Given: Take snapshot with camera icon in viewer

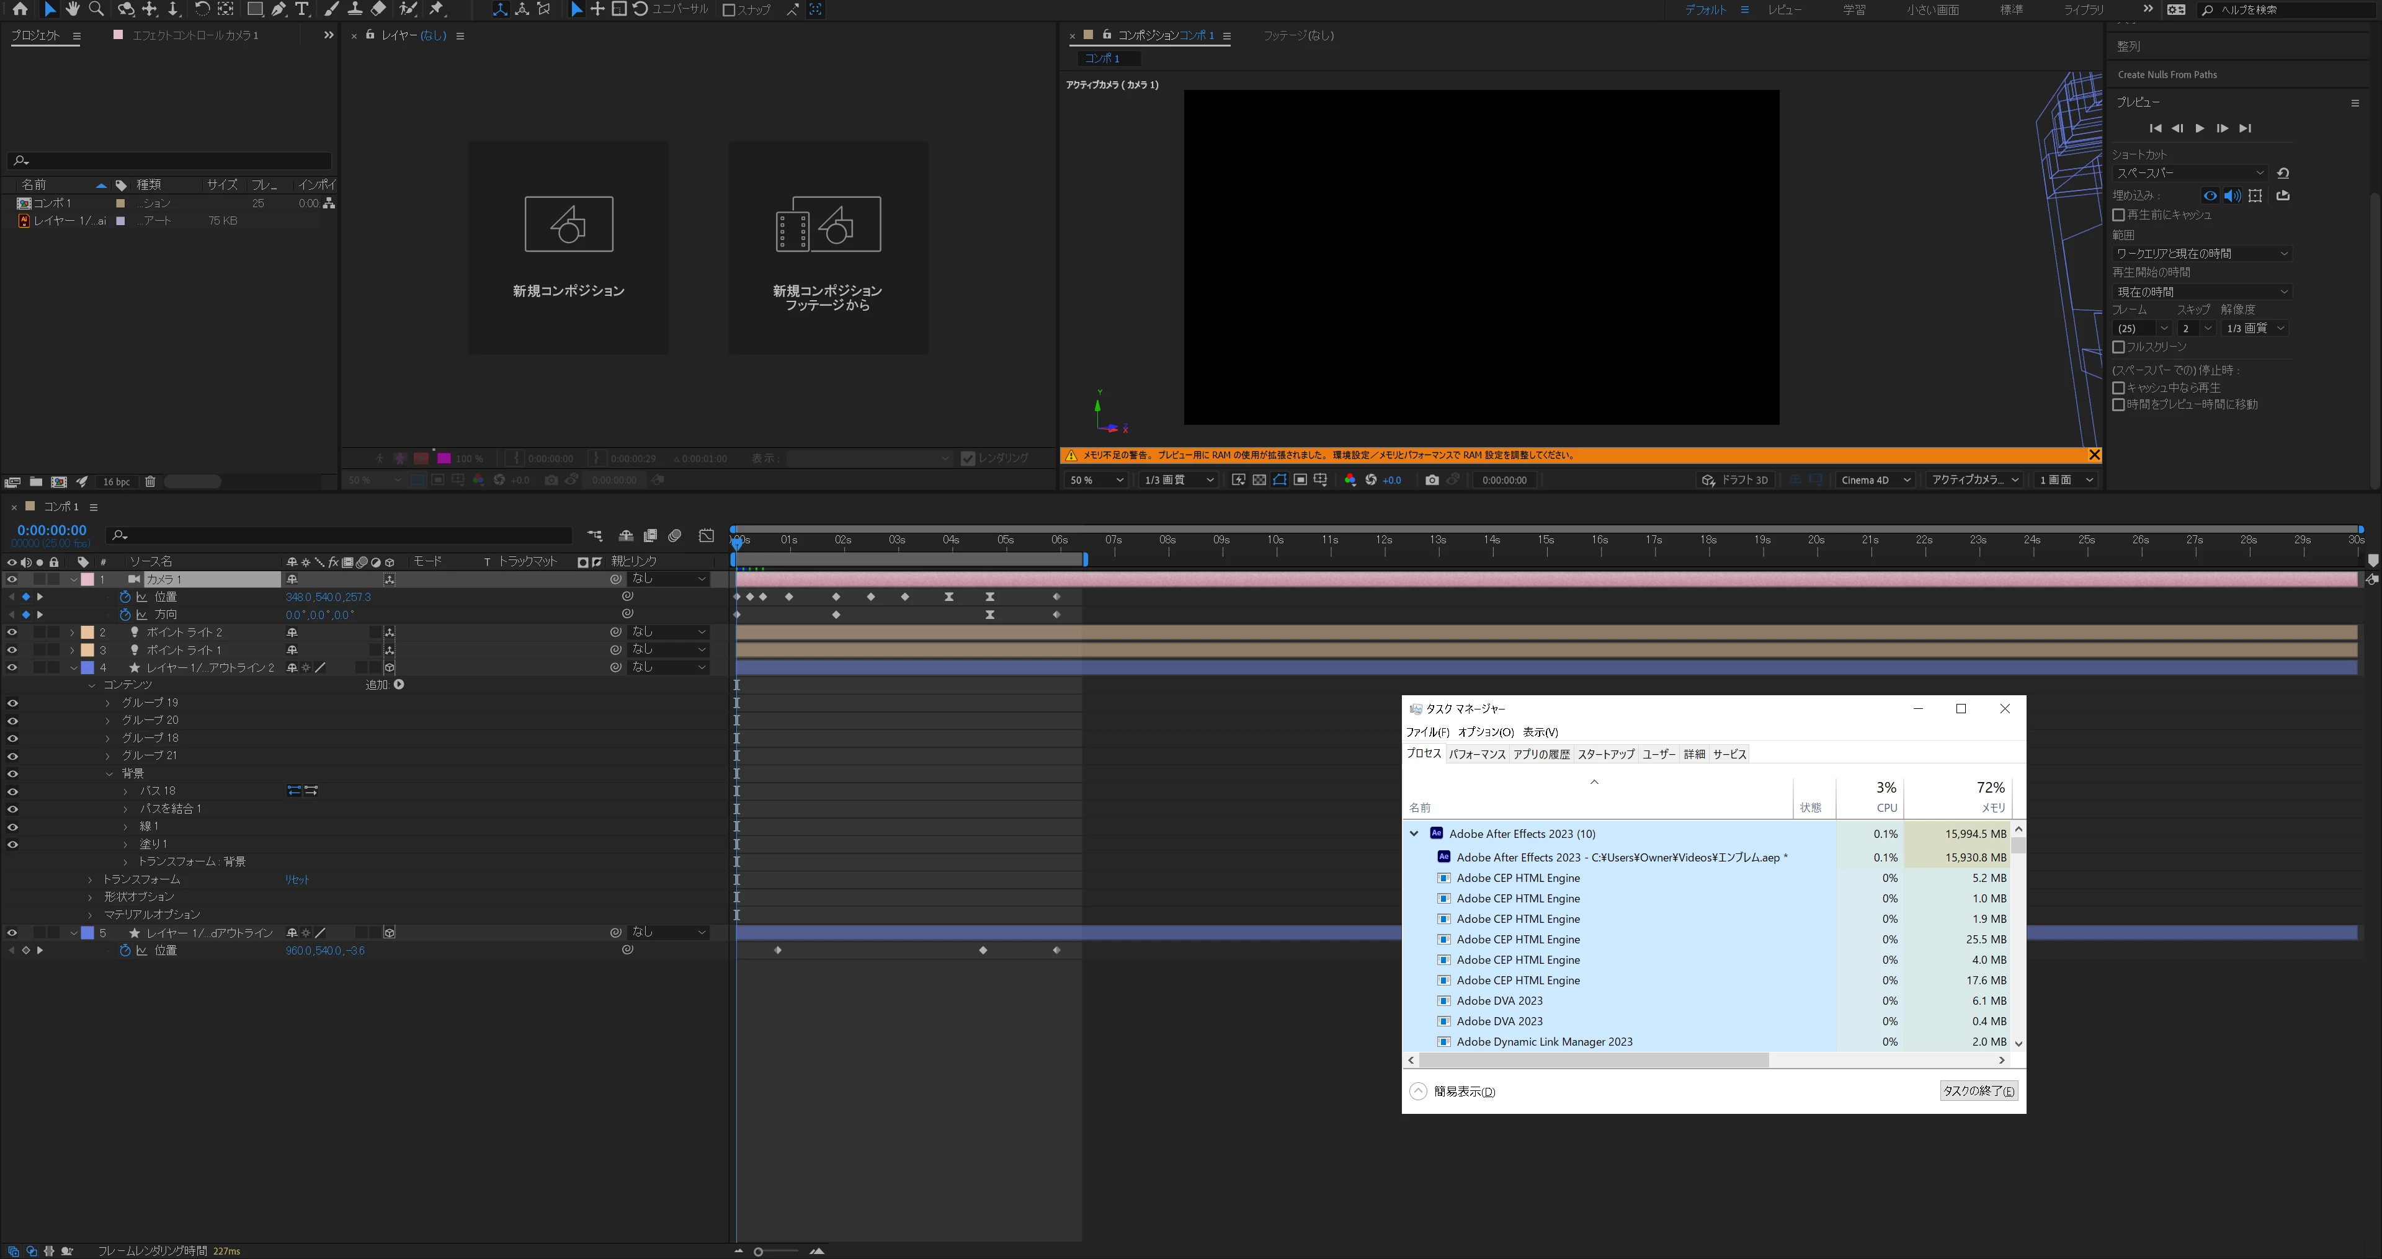Looking at the screenshot, I should [x=1432, y=480].
